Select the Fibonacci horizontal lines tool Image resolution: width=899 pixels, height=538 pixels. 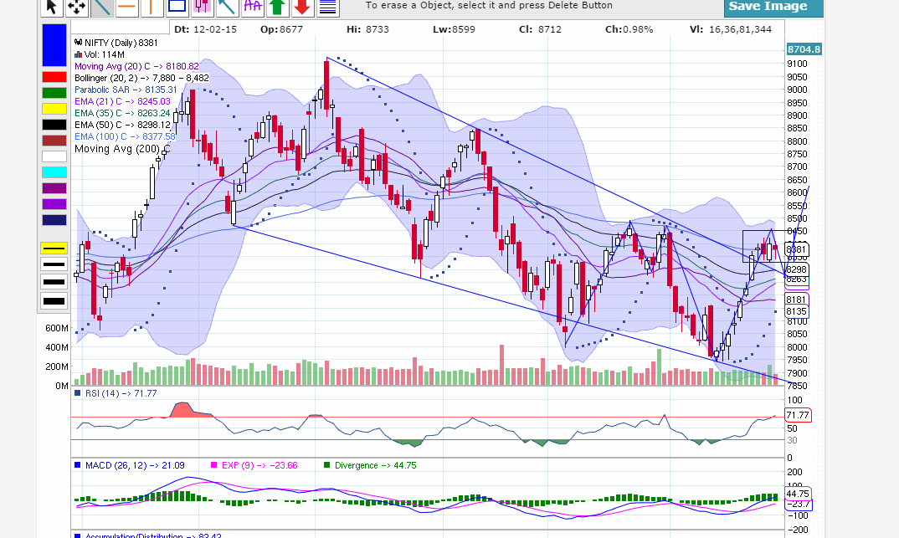(x=328, y=8)
